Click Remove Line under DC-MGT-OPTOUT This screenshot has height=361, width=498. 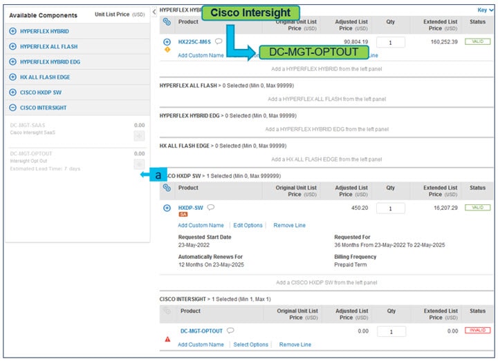click(295, 344)
